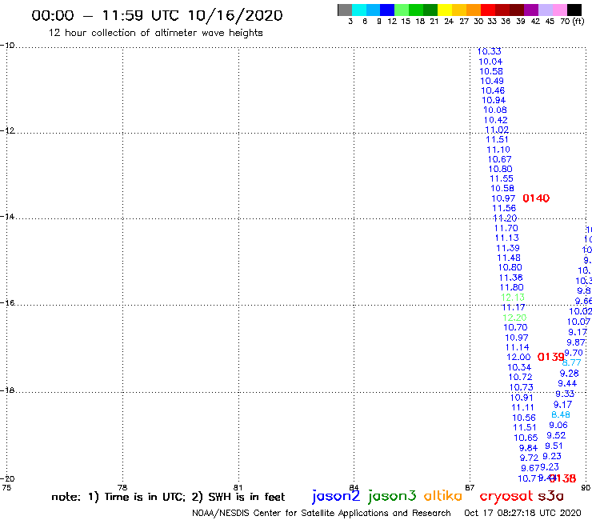Viewport: 592px width, 520px height.
Task: Click the note 'Time is in UTC; SWH is in feet'
Action: coord(168,497)
